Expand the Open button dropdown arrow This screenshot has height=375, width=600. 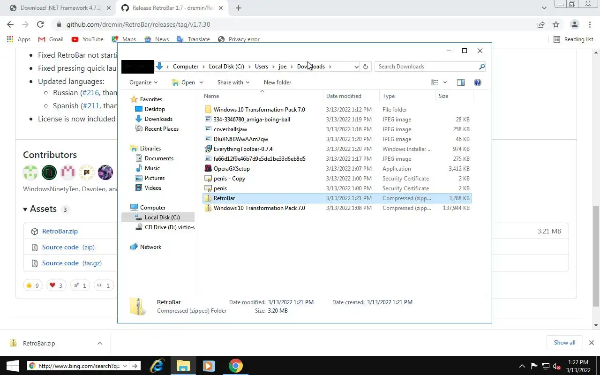[201, 82]
